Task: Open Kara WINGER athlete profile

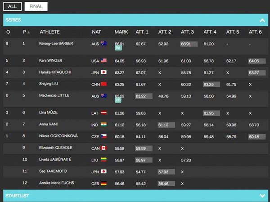Action: coord(50,60)
